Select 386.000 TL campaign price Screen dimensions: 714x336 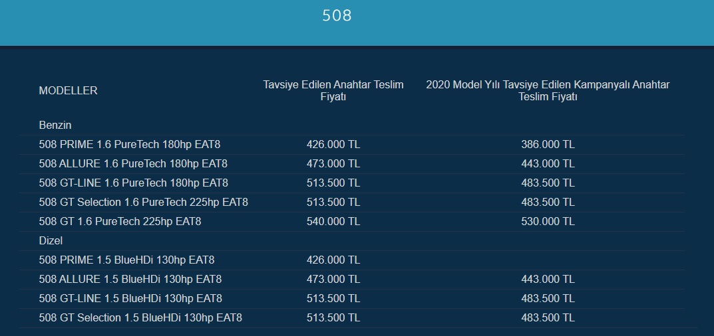tap(548, 145)
